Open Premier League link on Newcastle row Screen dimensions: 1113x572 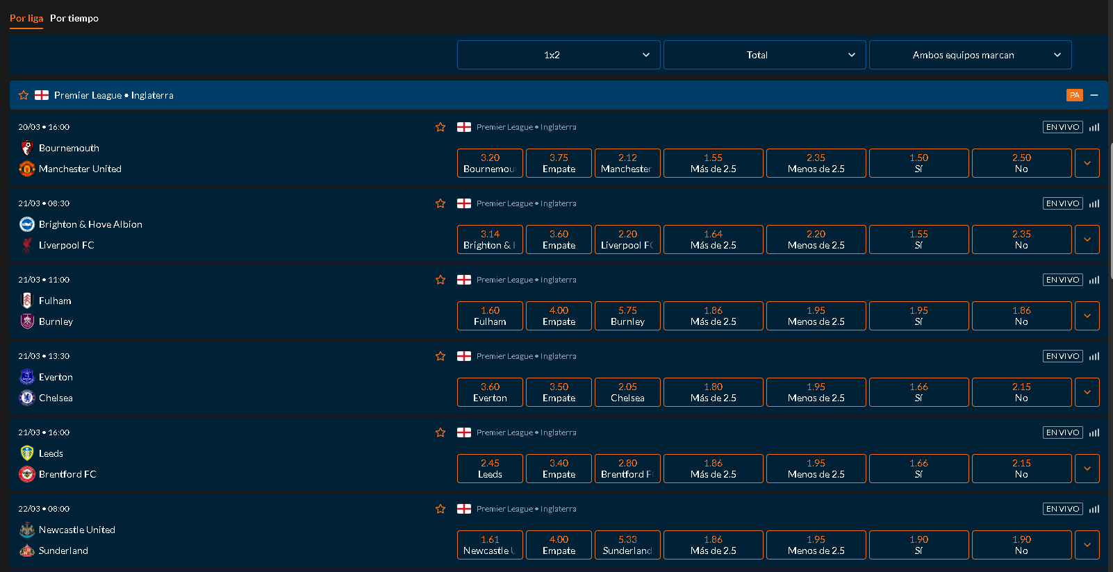pyautogui.click(x=526, y=509)
